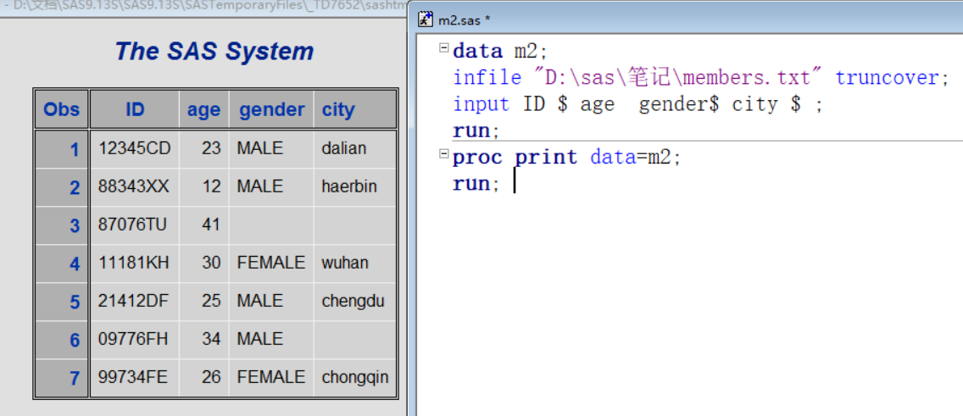Select ID cell 12345CD
The image size is (963, 416).
pos(135,148)
